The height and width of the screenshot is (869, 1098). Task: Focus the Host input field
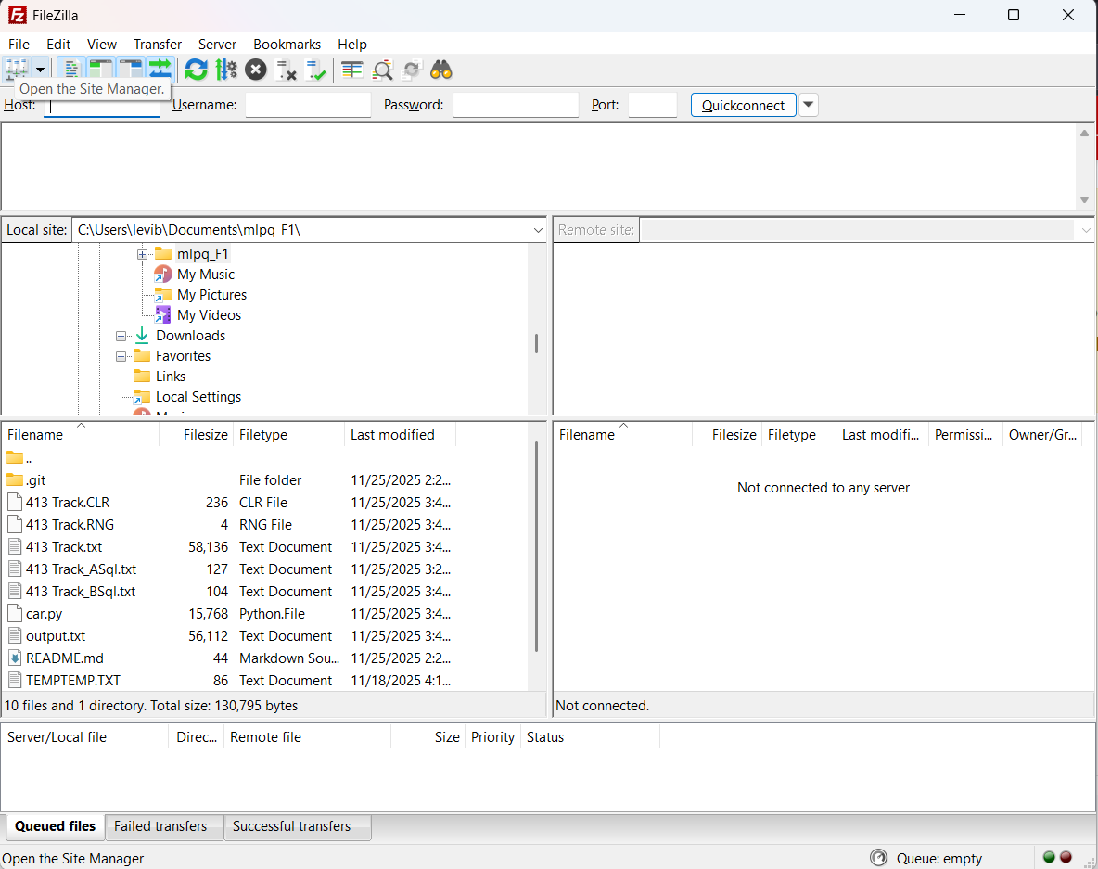click(x=101, y=105)
